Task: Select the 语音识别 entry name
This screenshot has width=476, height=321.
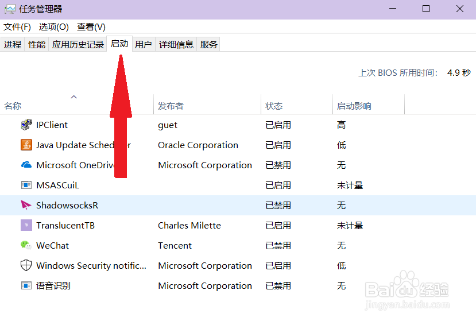Action: [x=53, y=285]
